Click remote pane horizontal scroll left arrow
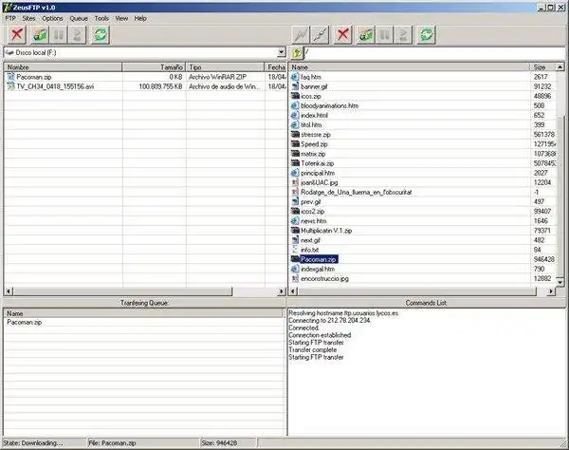 pyautogui.click(x=293, y=291)
